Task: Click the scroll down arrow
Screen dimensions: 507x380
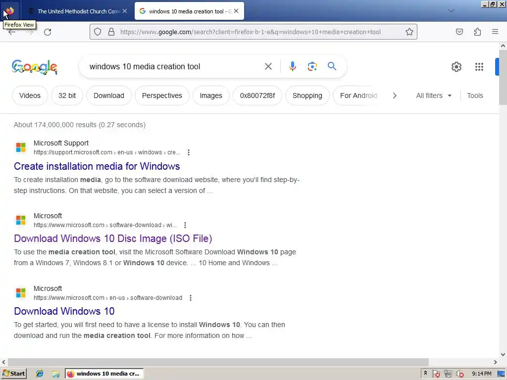Action: pos(503,354)
